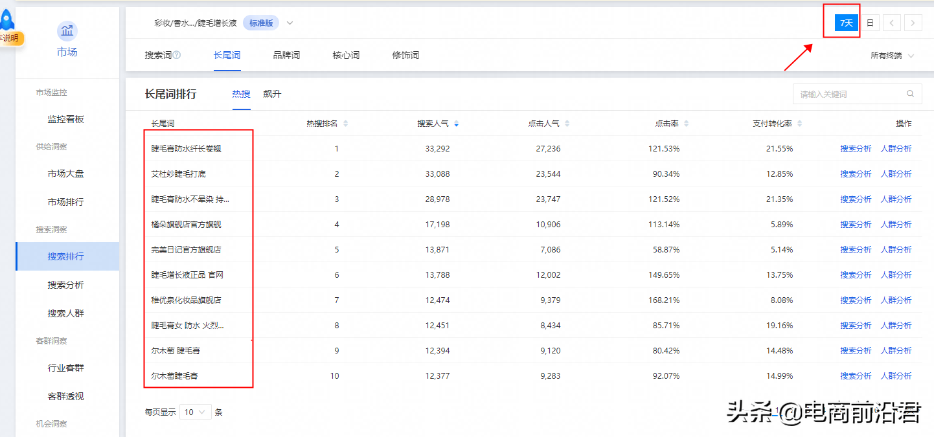Screen dimensions: 934x437
Task: Sort by 支付转化率 column arrows
Action: [799, 124]
